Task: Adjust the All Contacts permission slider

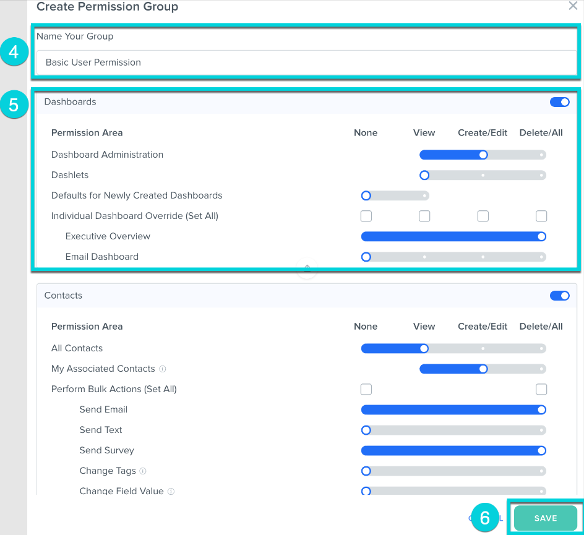Action: pyautogui.click(x=453, y=348)
